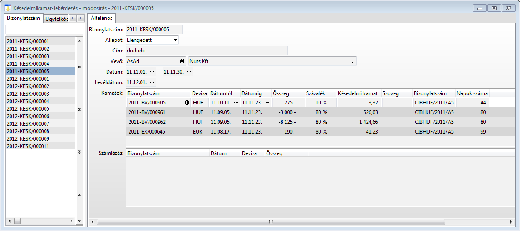Open date picker for 11.11.30. end date
This screenshot has height=231, width=520.
coord(189,71)
